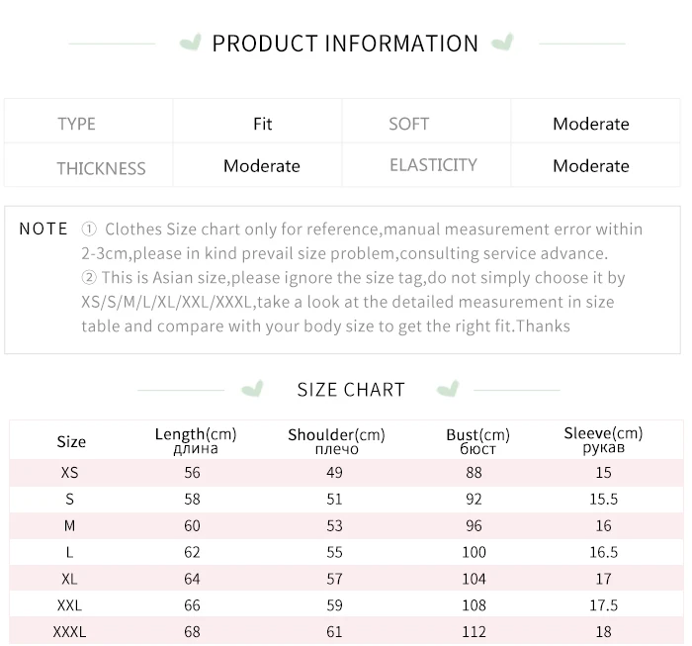The height and width of the screenshot is (646, 692).
Task: Click the Sleeve(cm) column header
Action: pos(603,440)
